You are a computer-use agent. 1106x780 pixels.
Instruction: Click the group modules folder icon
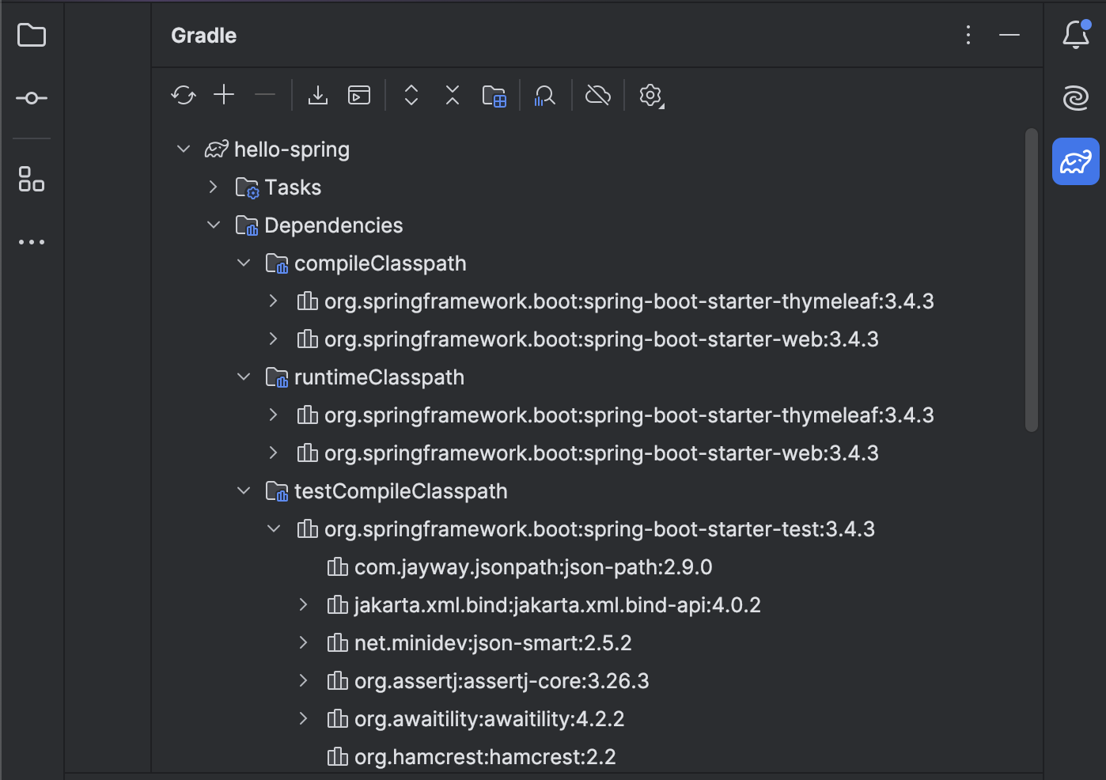(x=494, y=96)
